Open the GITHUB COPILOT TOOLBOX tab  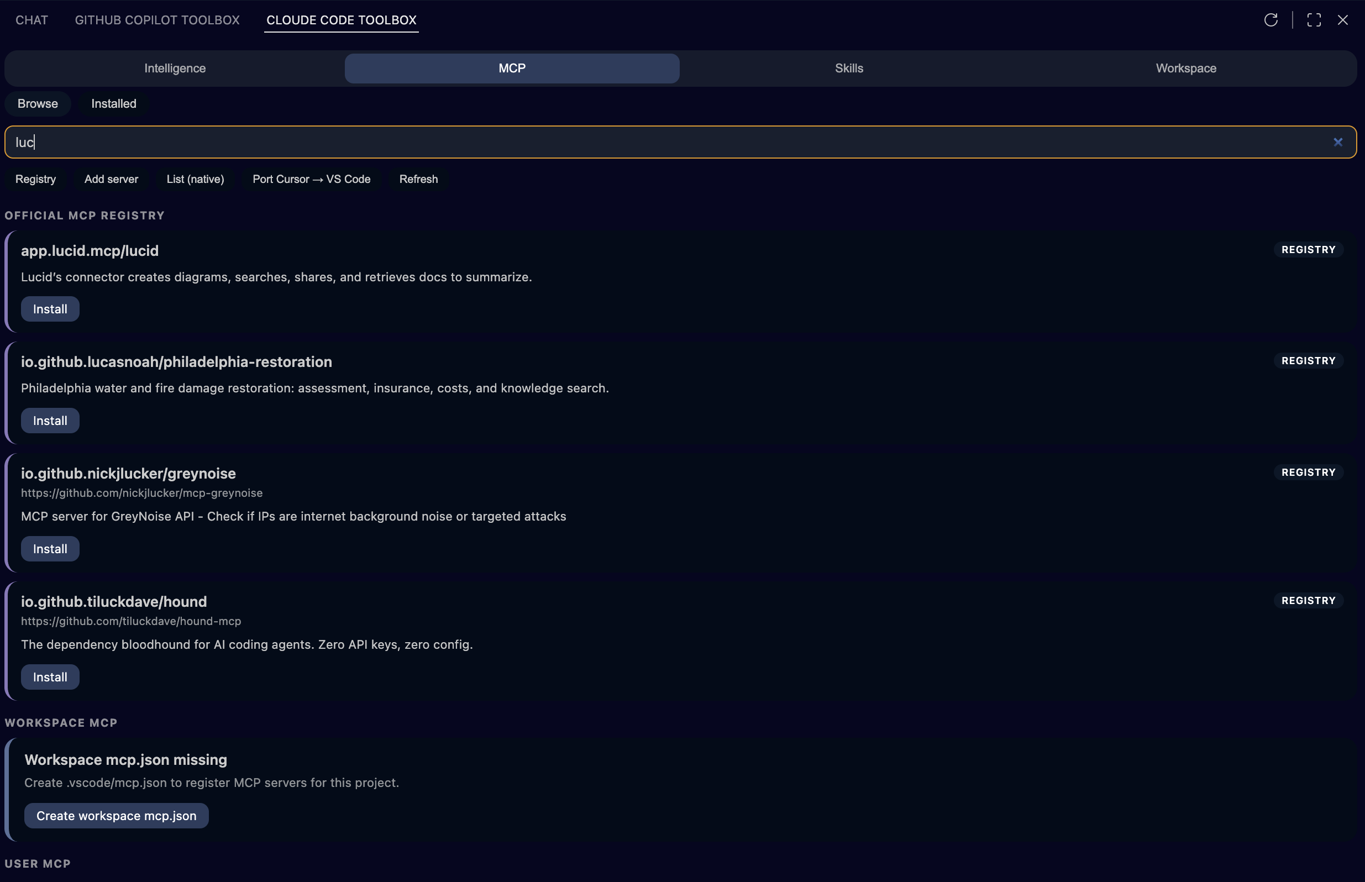click(156, 20)
